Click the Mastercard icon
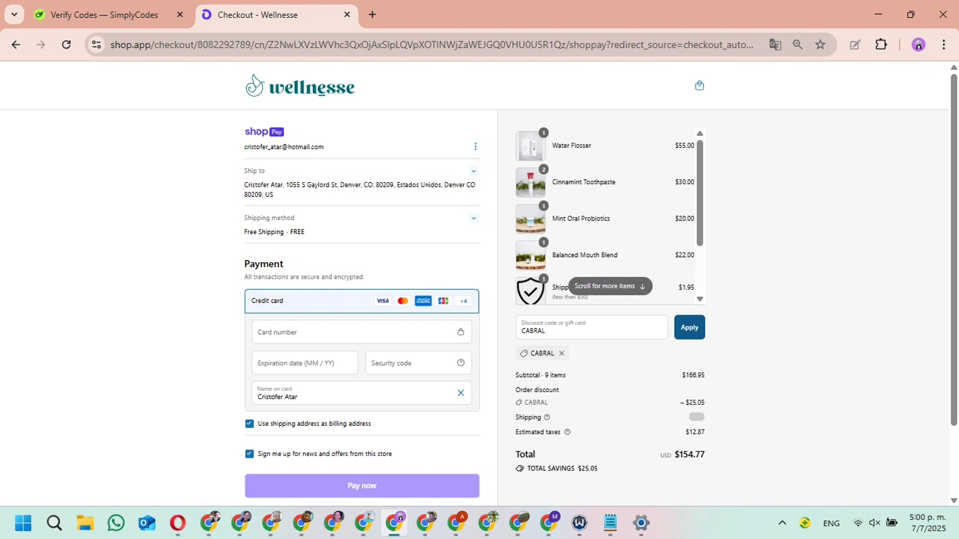The height and width of the screenshot is (539, 959). click(403, 301)
